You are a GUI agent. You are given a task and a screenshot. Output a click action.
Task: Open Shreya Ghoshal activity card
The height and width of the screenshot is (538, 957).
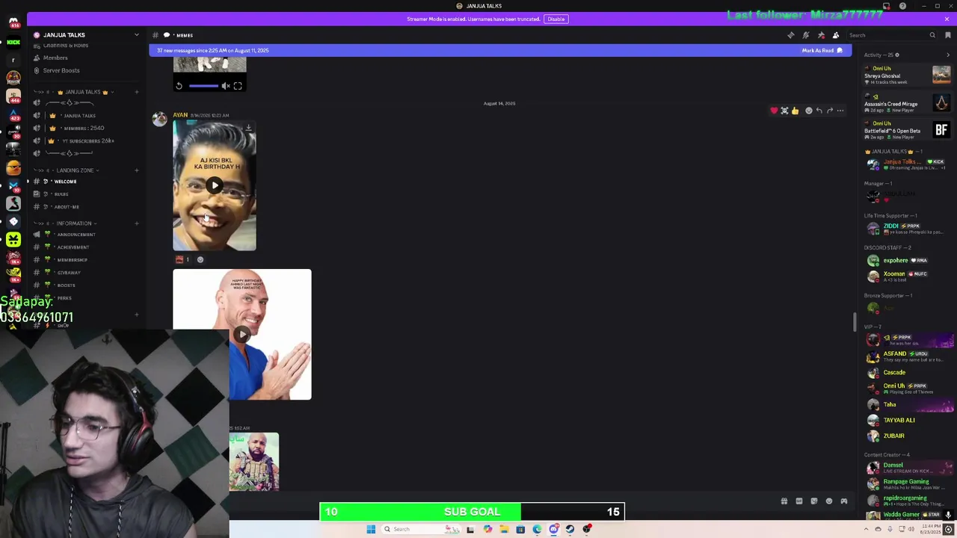[x=908, y=75]
